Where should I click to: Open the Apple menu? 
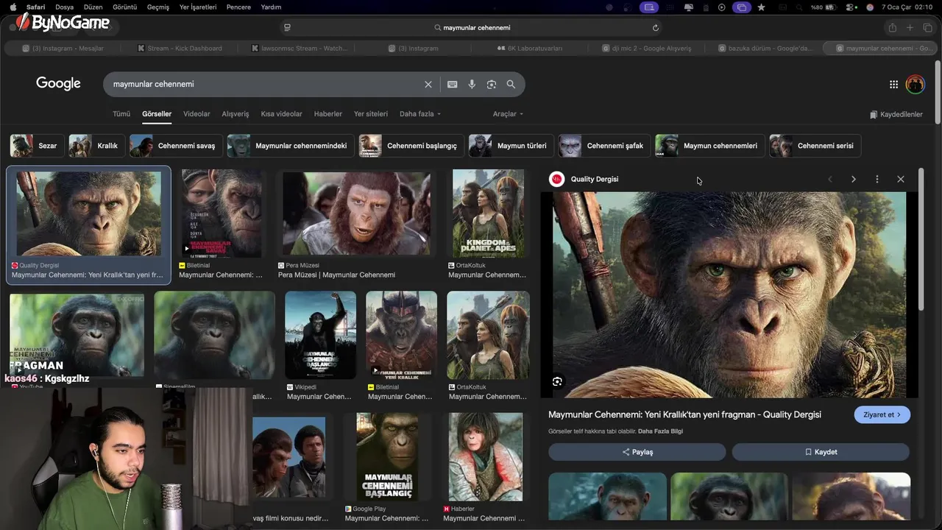13,7
